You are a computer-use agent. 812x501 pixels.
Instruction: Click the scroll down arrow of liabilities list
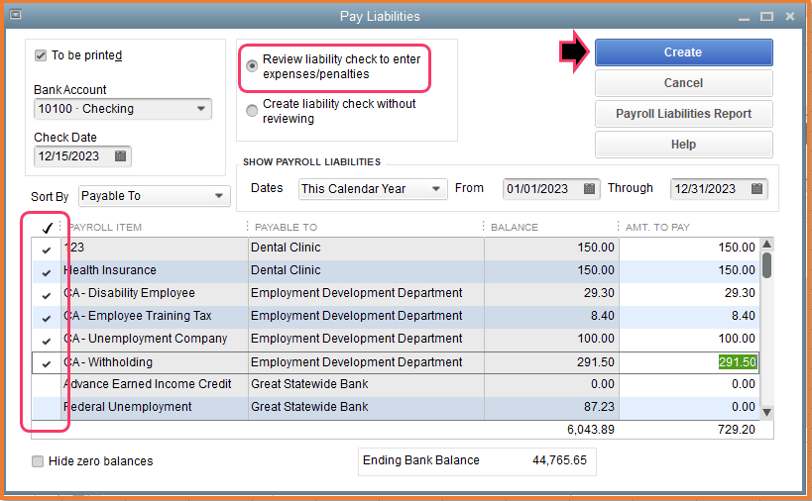[767, 412]
